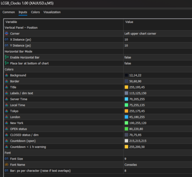This screenshot has width=192, height=177.
Task: Click the Countdown (open) color type icon
Action: click(x=6, y=141)
